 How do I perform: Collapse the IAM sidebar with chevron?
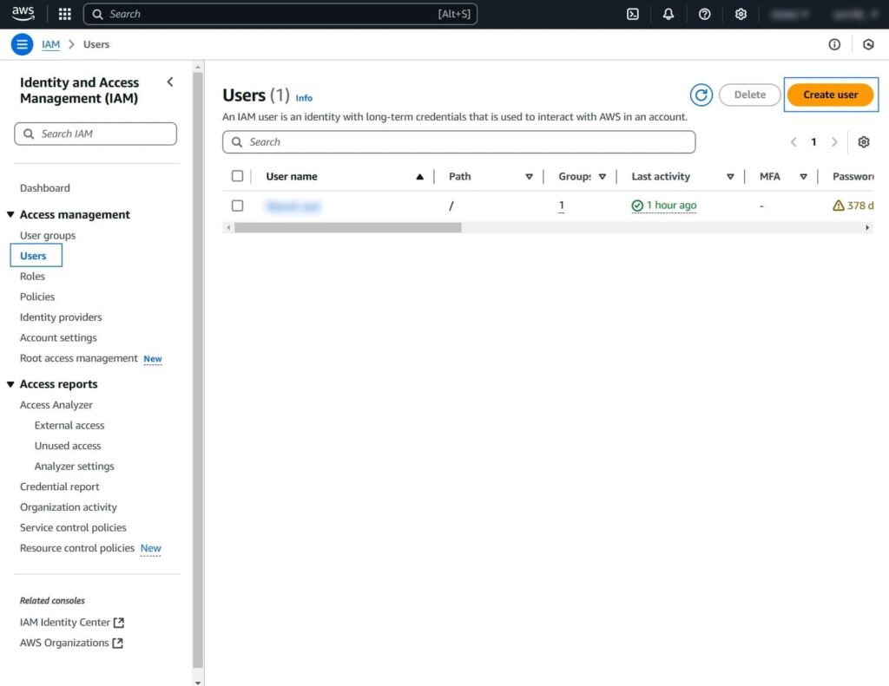click(170, 82)
